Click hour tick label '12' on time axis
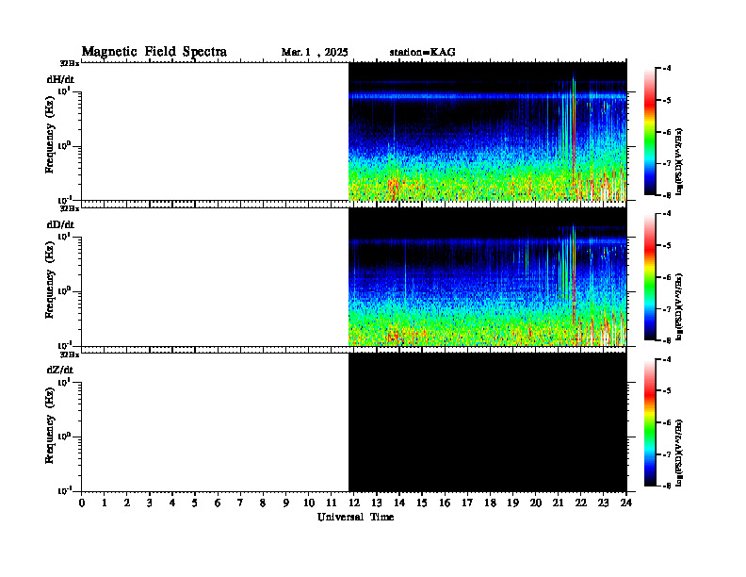This screenshot has width=746, height=577. pos(354,503)
